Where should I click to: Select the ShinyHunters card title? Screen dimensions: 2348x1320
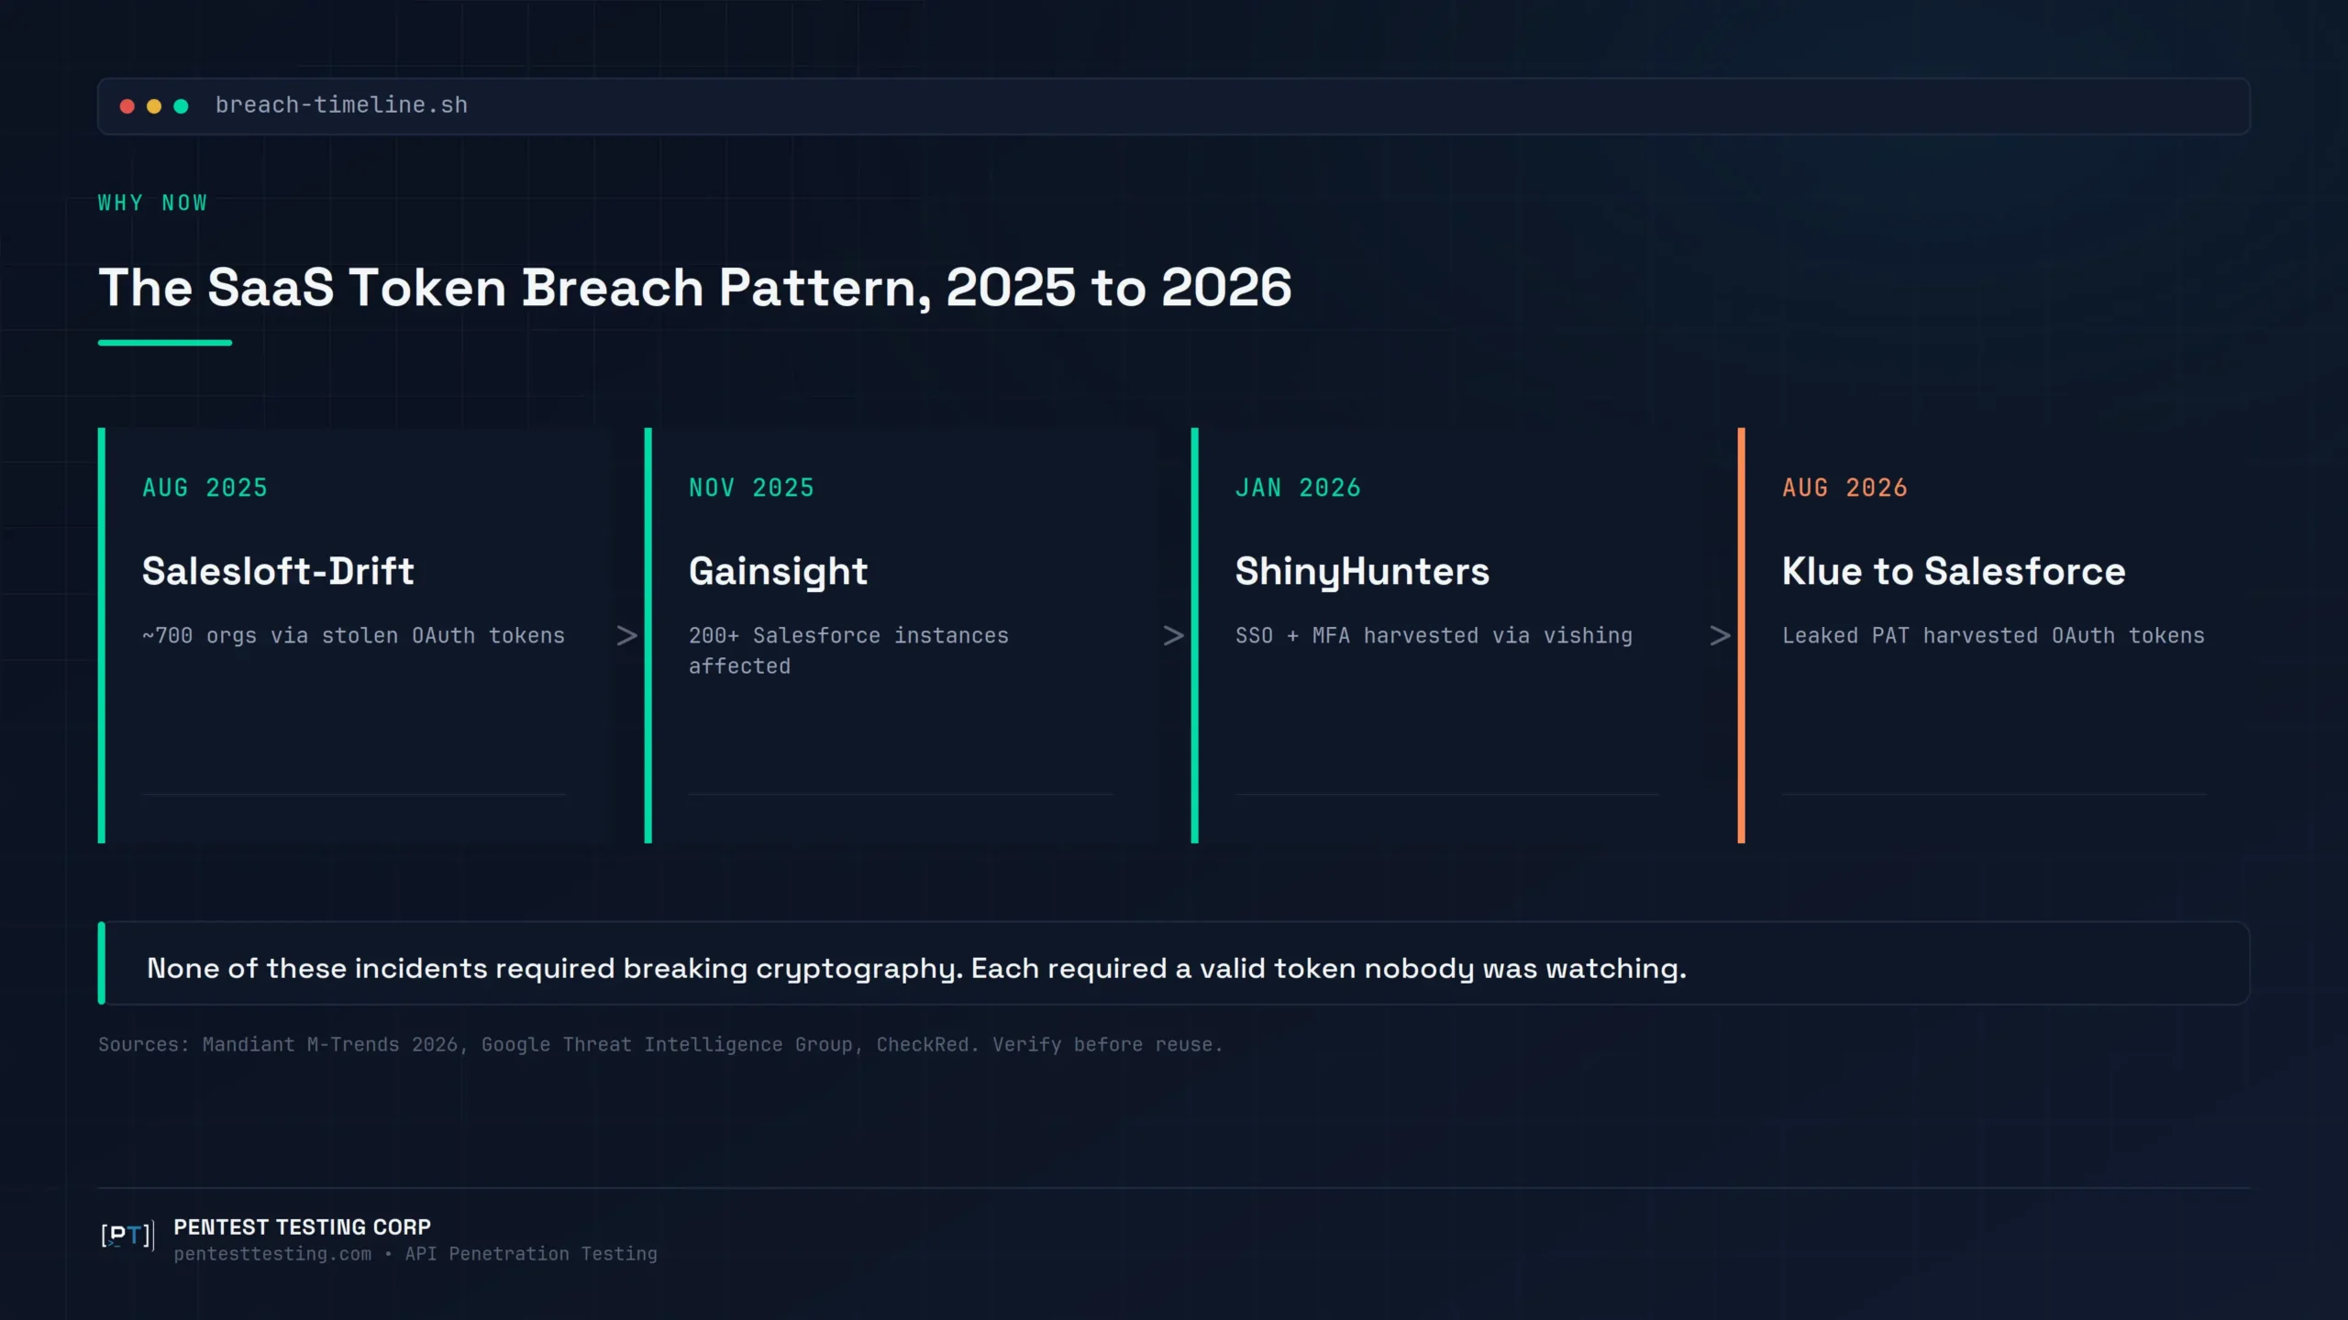[1363, 572]
